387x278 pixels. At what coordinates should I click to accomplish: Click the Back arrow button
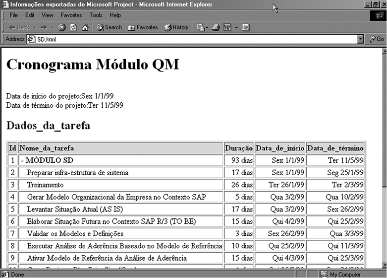pos(19,27)
